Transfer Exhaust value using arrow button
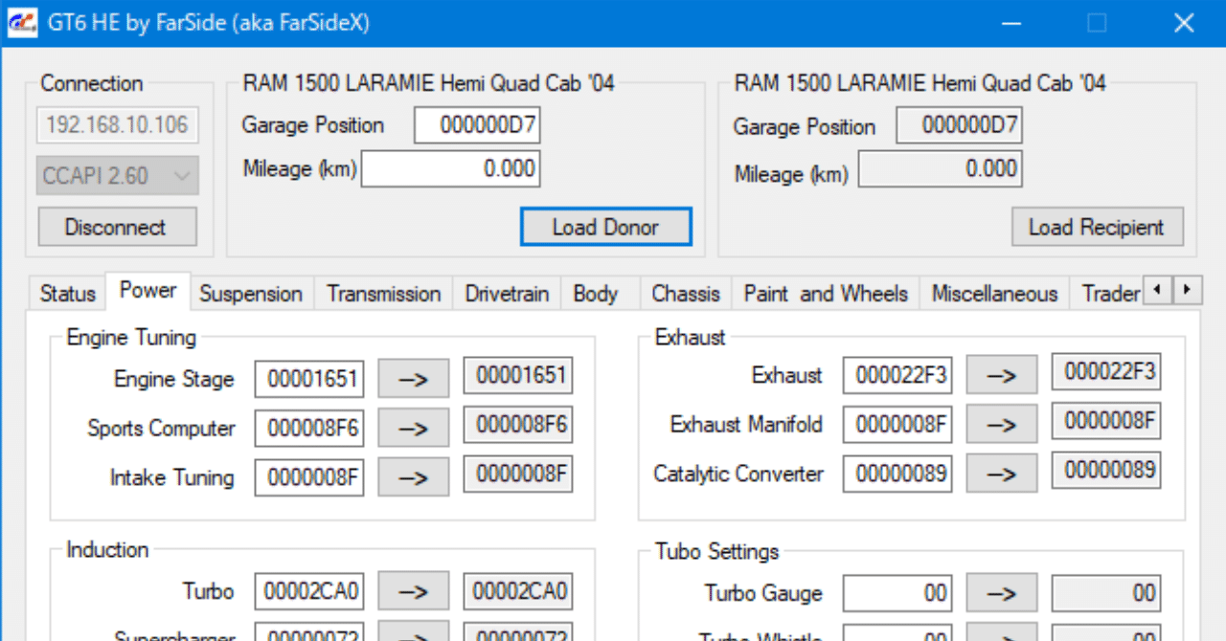This screenshot has width=1226, height=641. (1001, 375)
